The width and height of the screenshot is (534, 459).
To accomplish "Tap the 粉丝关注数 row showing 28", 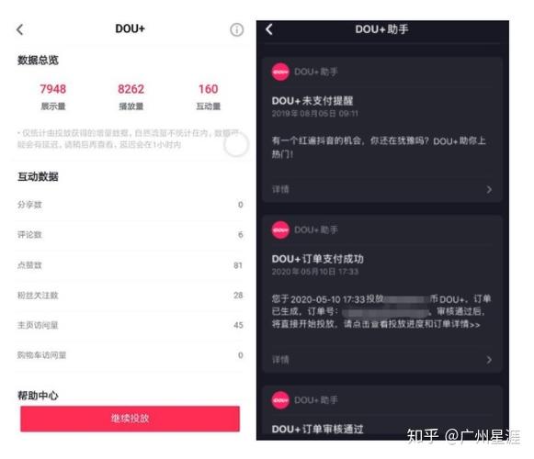I will pos(130,296).
